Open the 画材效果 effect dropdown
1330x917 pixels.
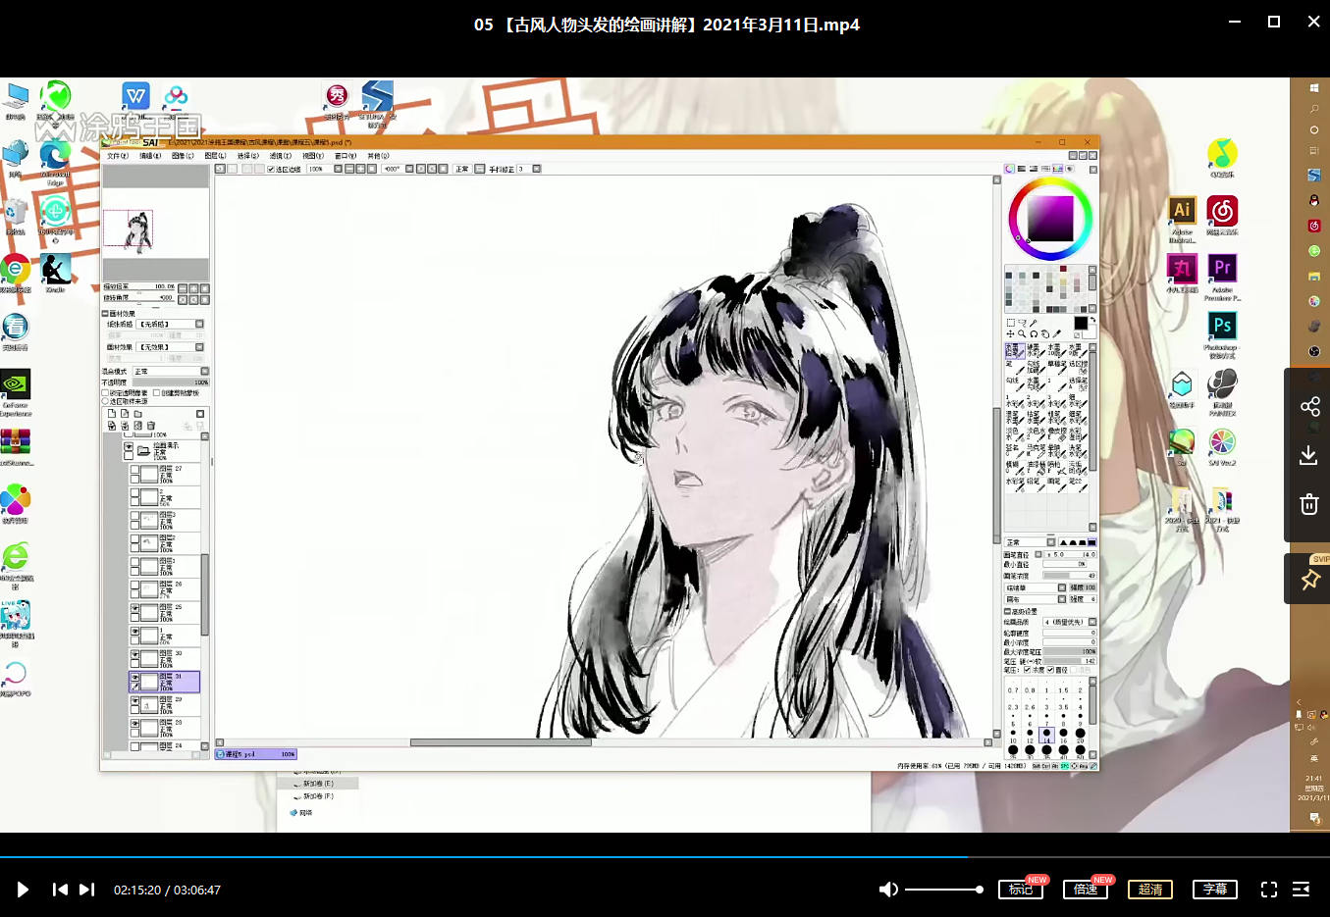(170, 347)
